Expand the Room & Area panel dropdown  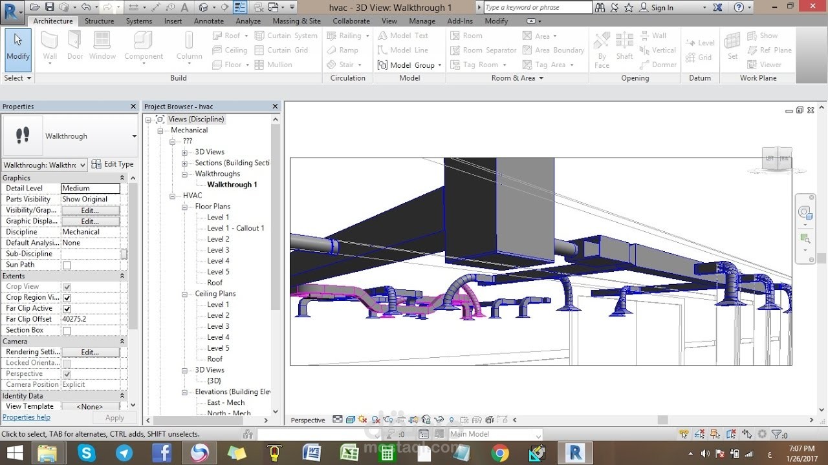[x=517, y=78]
